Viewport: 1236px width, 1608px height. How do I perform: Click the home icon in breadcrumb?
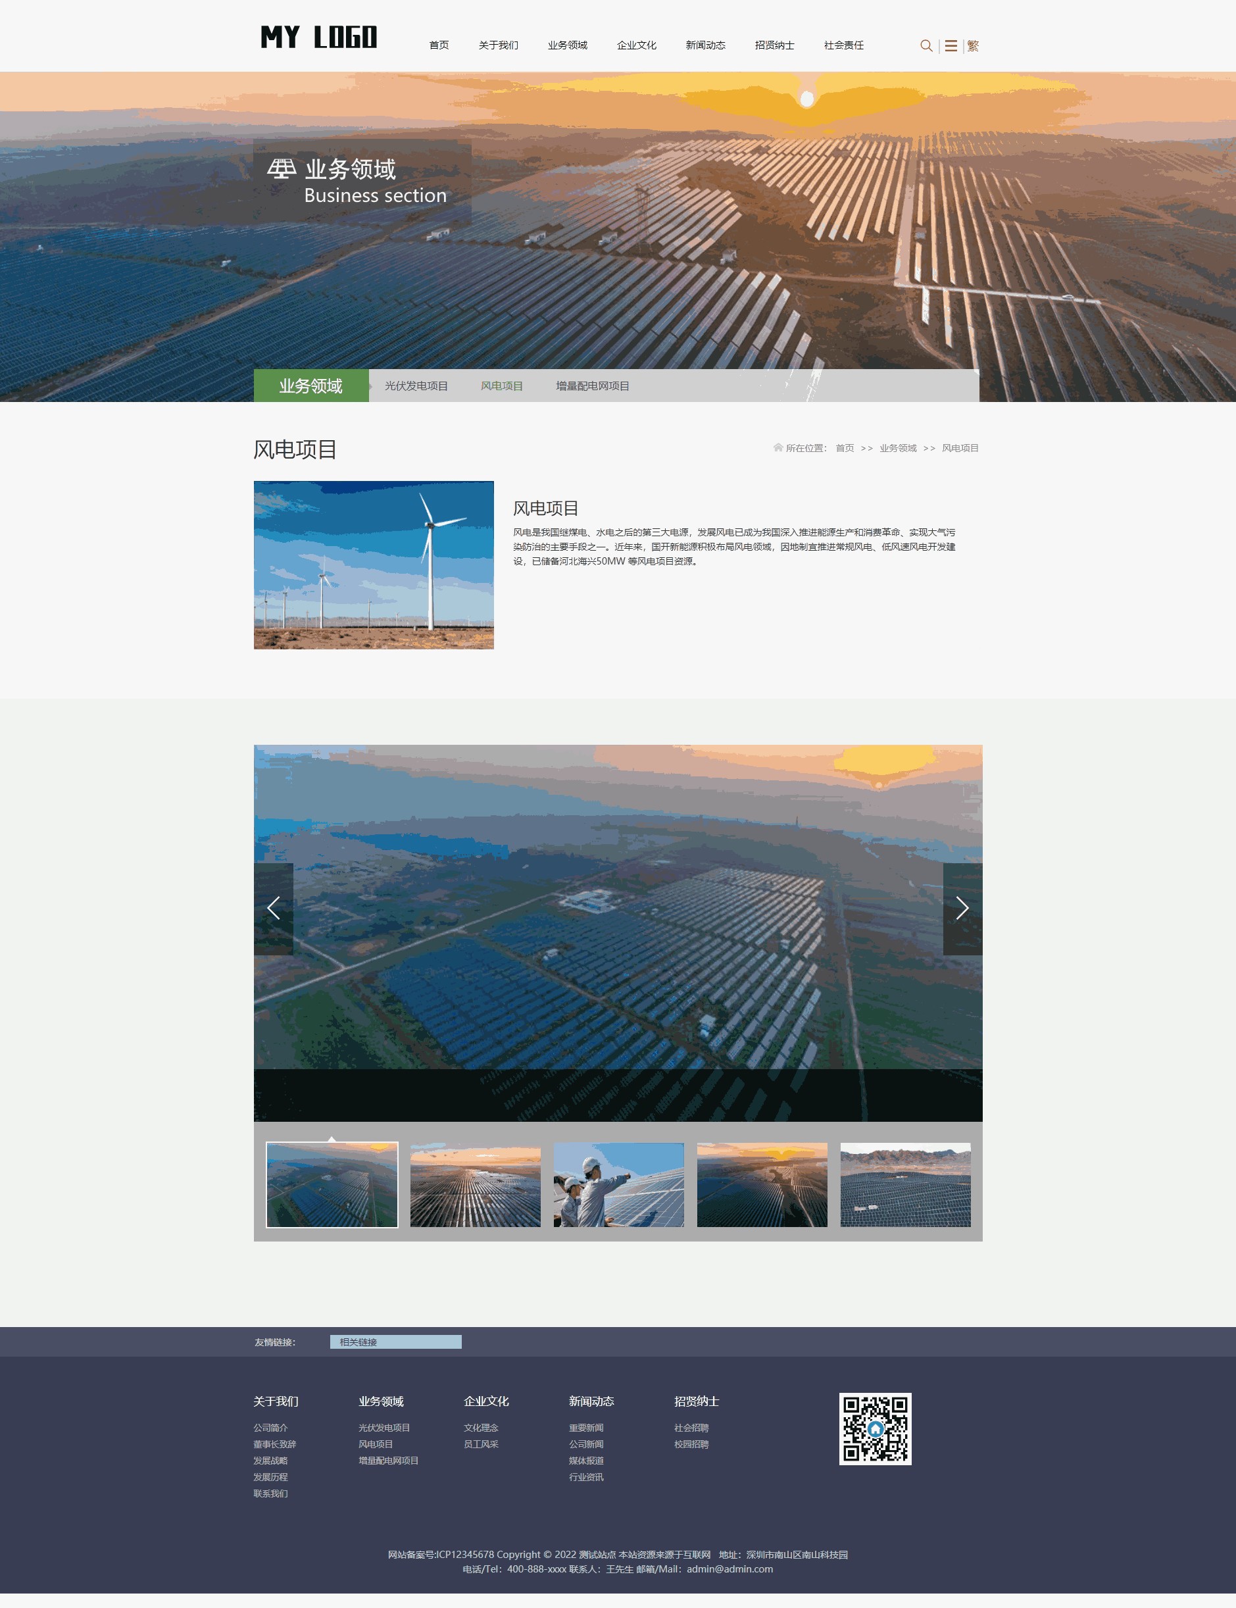(778, 447)
